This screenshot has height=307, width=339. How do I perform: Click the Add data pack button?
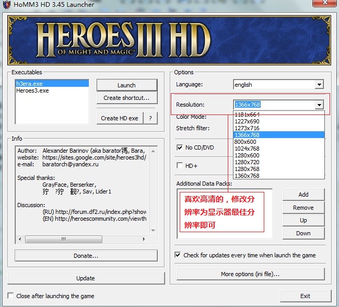[303, 195]
